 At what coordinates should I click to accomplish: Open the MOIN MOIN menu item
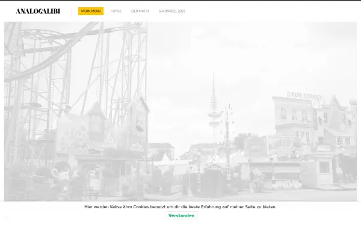coord(91,11)
